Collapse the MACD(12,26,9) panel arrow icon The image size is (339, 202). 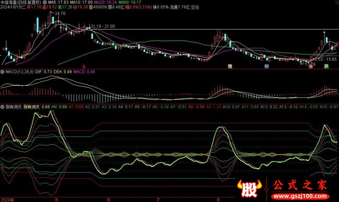[x=3, y=72]
